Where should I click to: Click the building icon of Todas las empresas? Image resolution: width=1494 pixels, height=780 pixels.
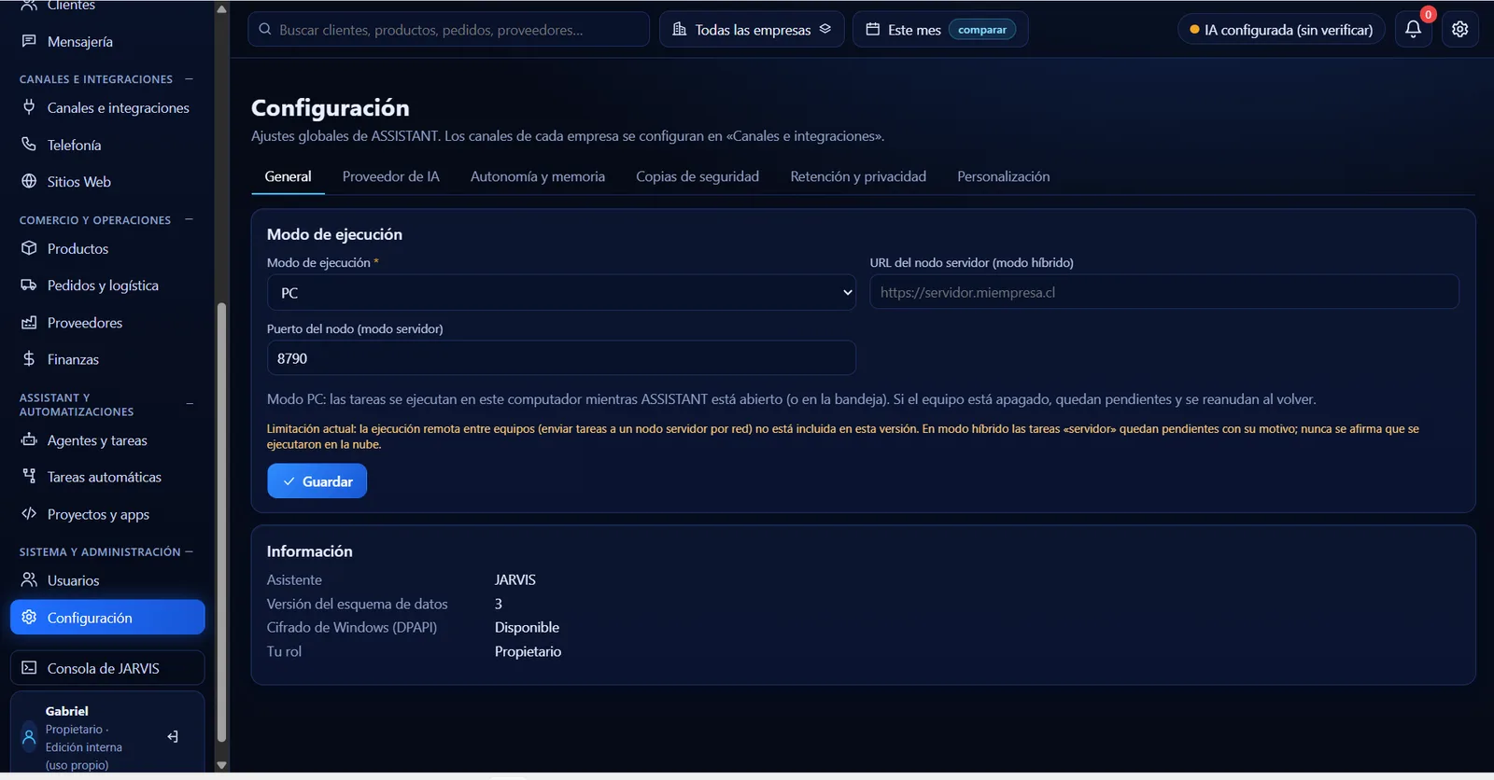click(x=680, y=29)
